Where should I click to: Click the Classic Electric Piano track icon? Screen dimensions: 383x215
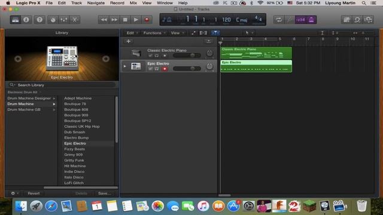pos(136,53)
